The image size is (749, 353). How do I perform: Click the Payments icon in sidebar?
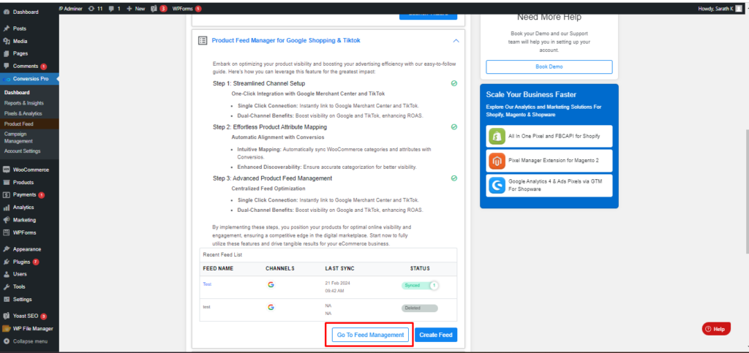(x=6, y=194)
